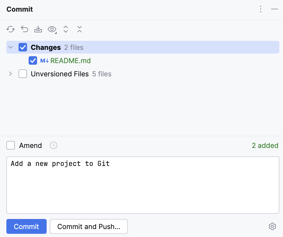This screenshot has height=237, width=283.
Task: Click the green 2 added indicator
Action: (265, 145)
